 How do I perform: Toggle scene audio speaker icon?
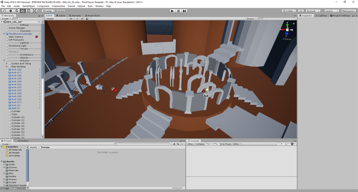coord(82,19)
